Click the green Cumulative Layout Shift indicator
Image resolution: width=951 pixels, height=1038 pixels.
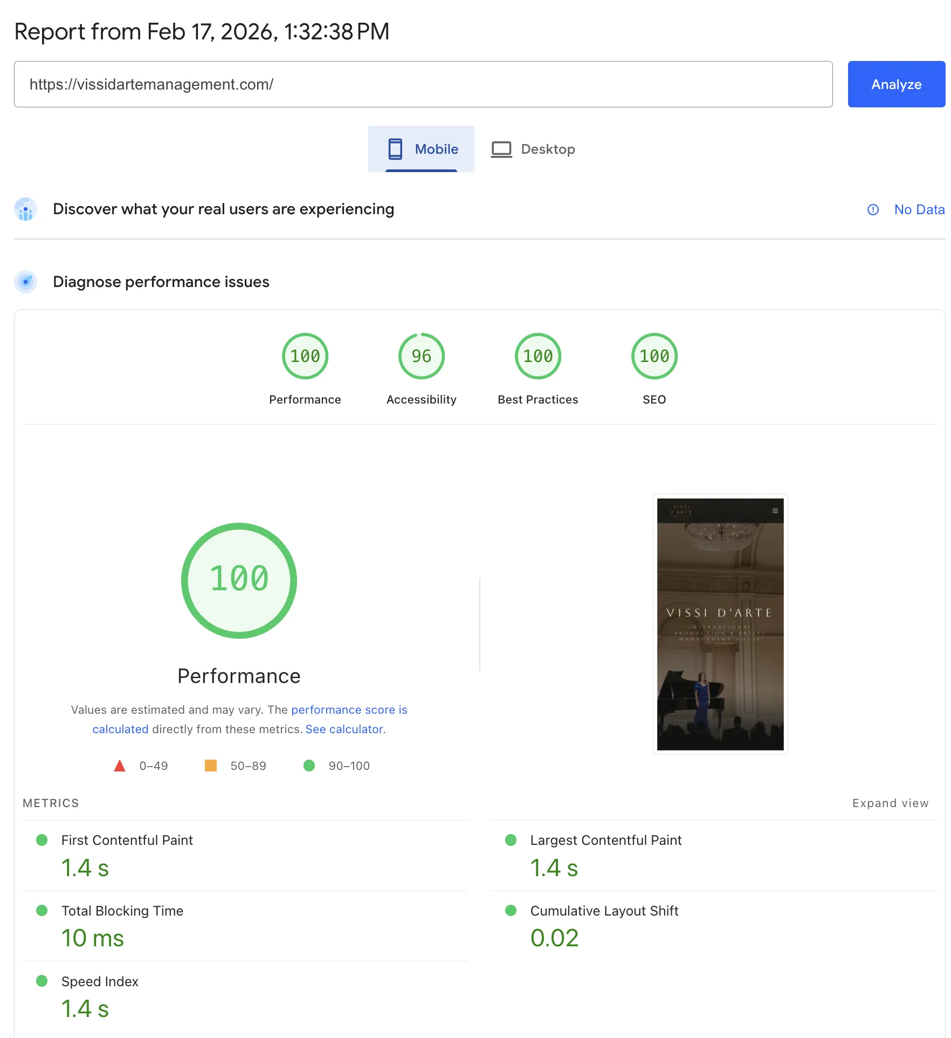[x=511, y=911]
